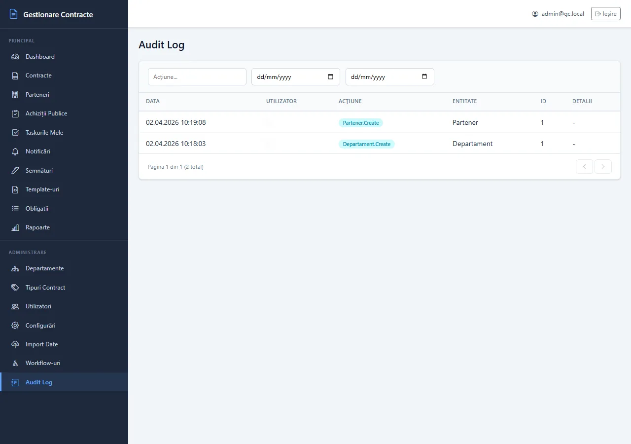Click the UTILIZATOR column header
Viewport: 631px width, 444px height.
click(x=281, y=101)
